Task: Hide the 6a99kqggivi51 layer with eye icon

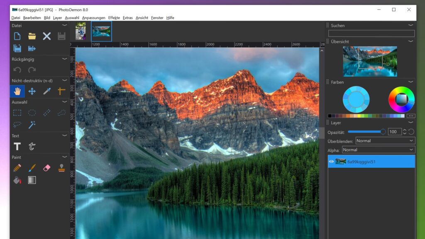Action: point(332,162)
